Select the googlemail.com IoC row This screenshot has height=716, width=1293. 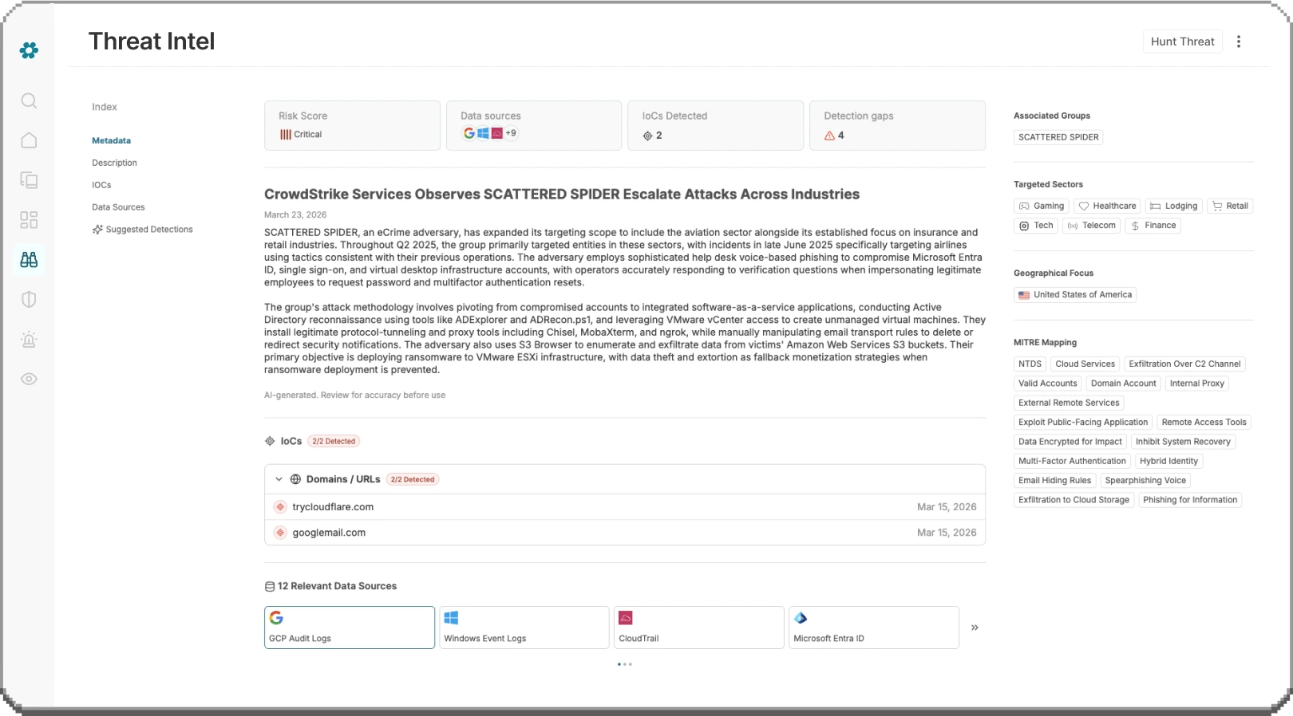[x=625, y=533]
